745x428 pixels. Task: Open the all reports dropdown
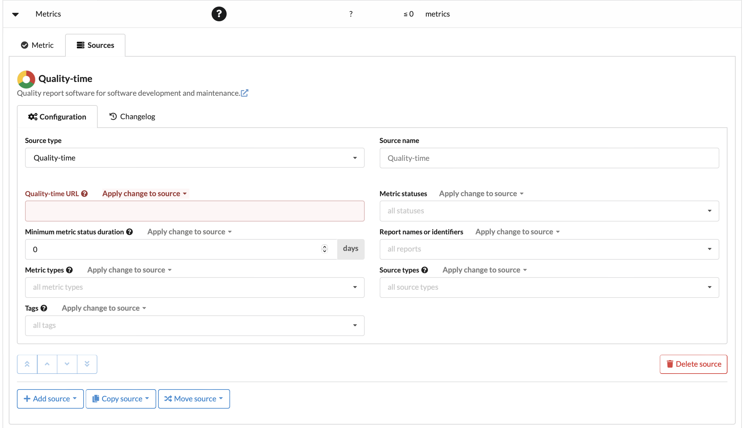pyautogui.click(x=549, y=249)
